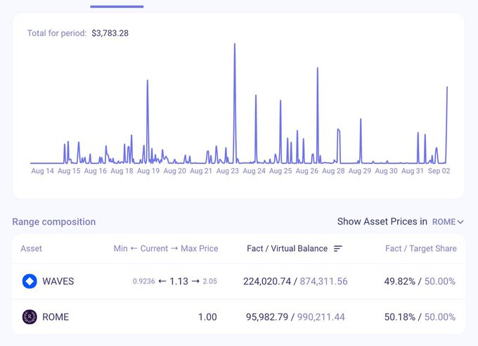Click the chevron next to ROME selector

[x=460, y=222]
